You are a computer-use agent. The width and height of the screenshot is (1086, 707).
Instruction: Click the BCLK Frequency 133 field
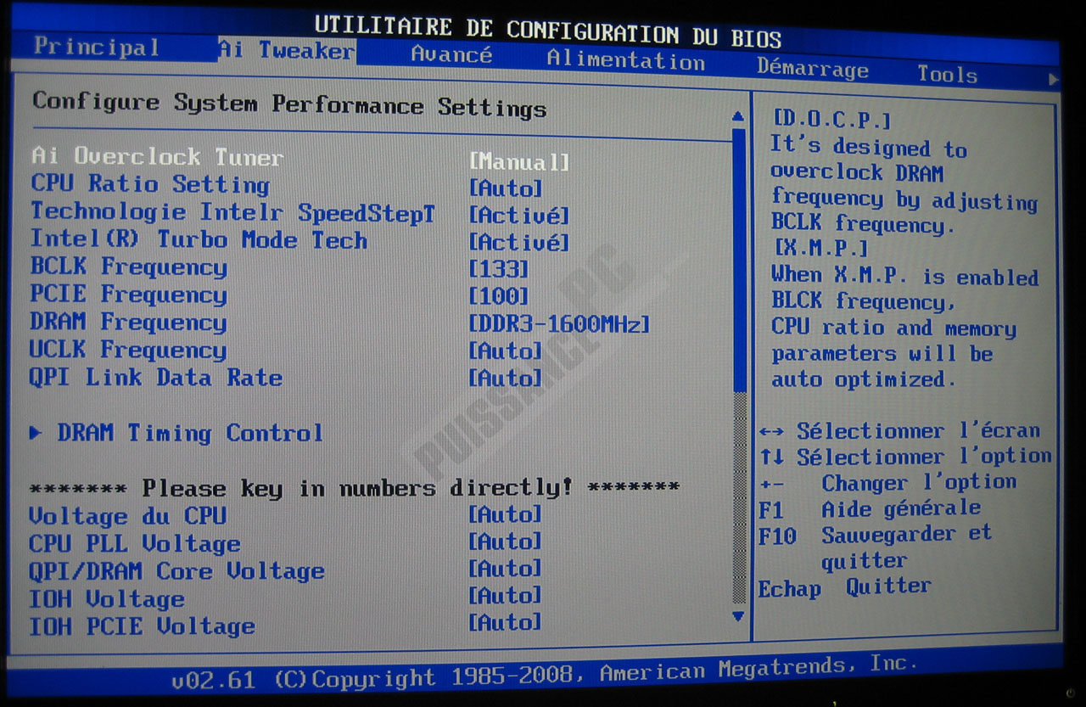click(498, 270)
